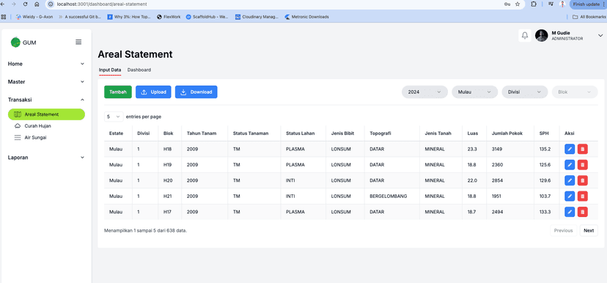This screenshot has height=283, width=607.
Task: Open the Wieldy - G-Axon bookmark
Action: pos(34,17)
